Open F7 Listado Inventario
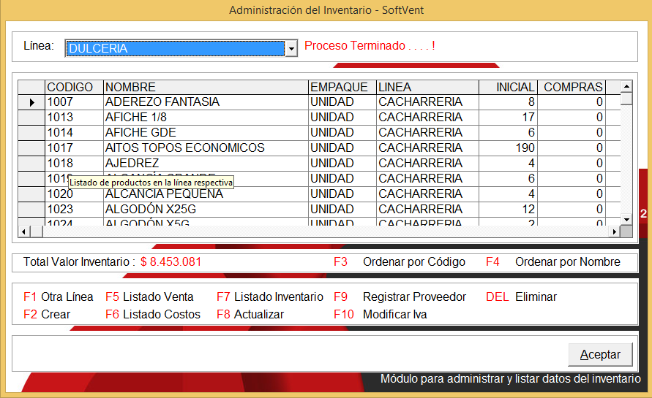Viewport: 652px width, 398px height. (269, 297)
